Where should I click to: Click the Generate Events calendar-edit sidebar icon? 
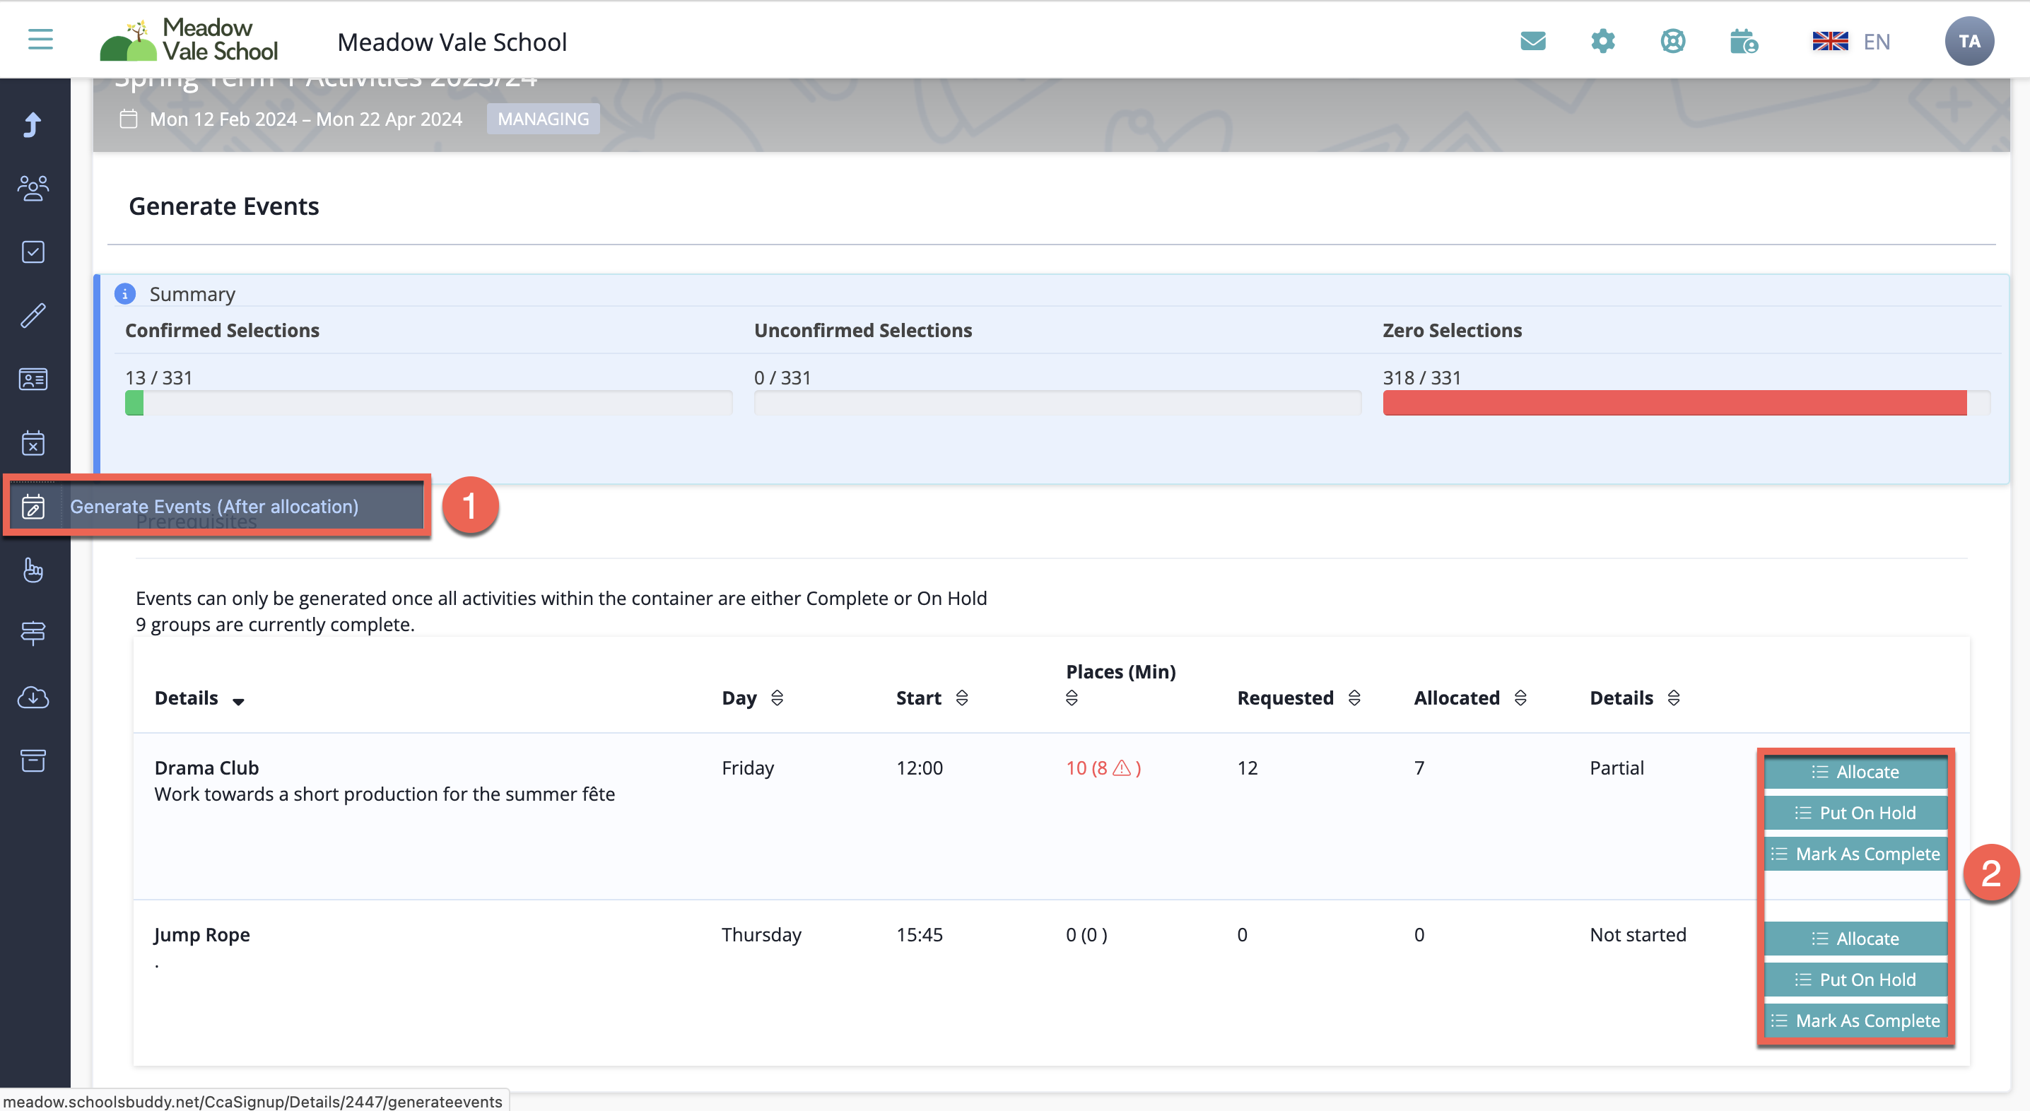pos(33,507)
